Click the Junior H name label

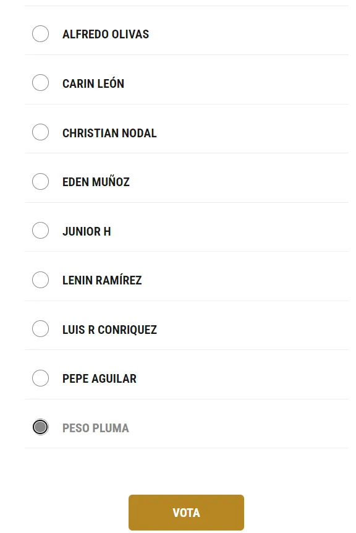85,231
